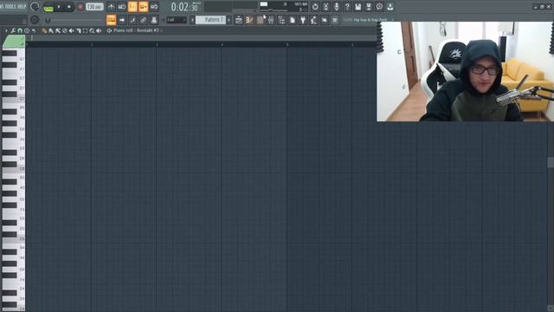Click the CPU and memory monitor panel
554x312 pixels.
[x=283, y=7]
